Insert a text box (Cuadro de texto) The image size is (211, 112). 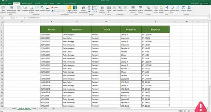coord(156,9)
